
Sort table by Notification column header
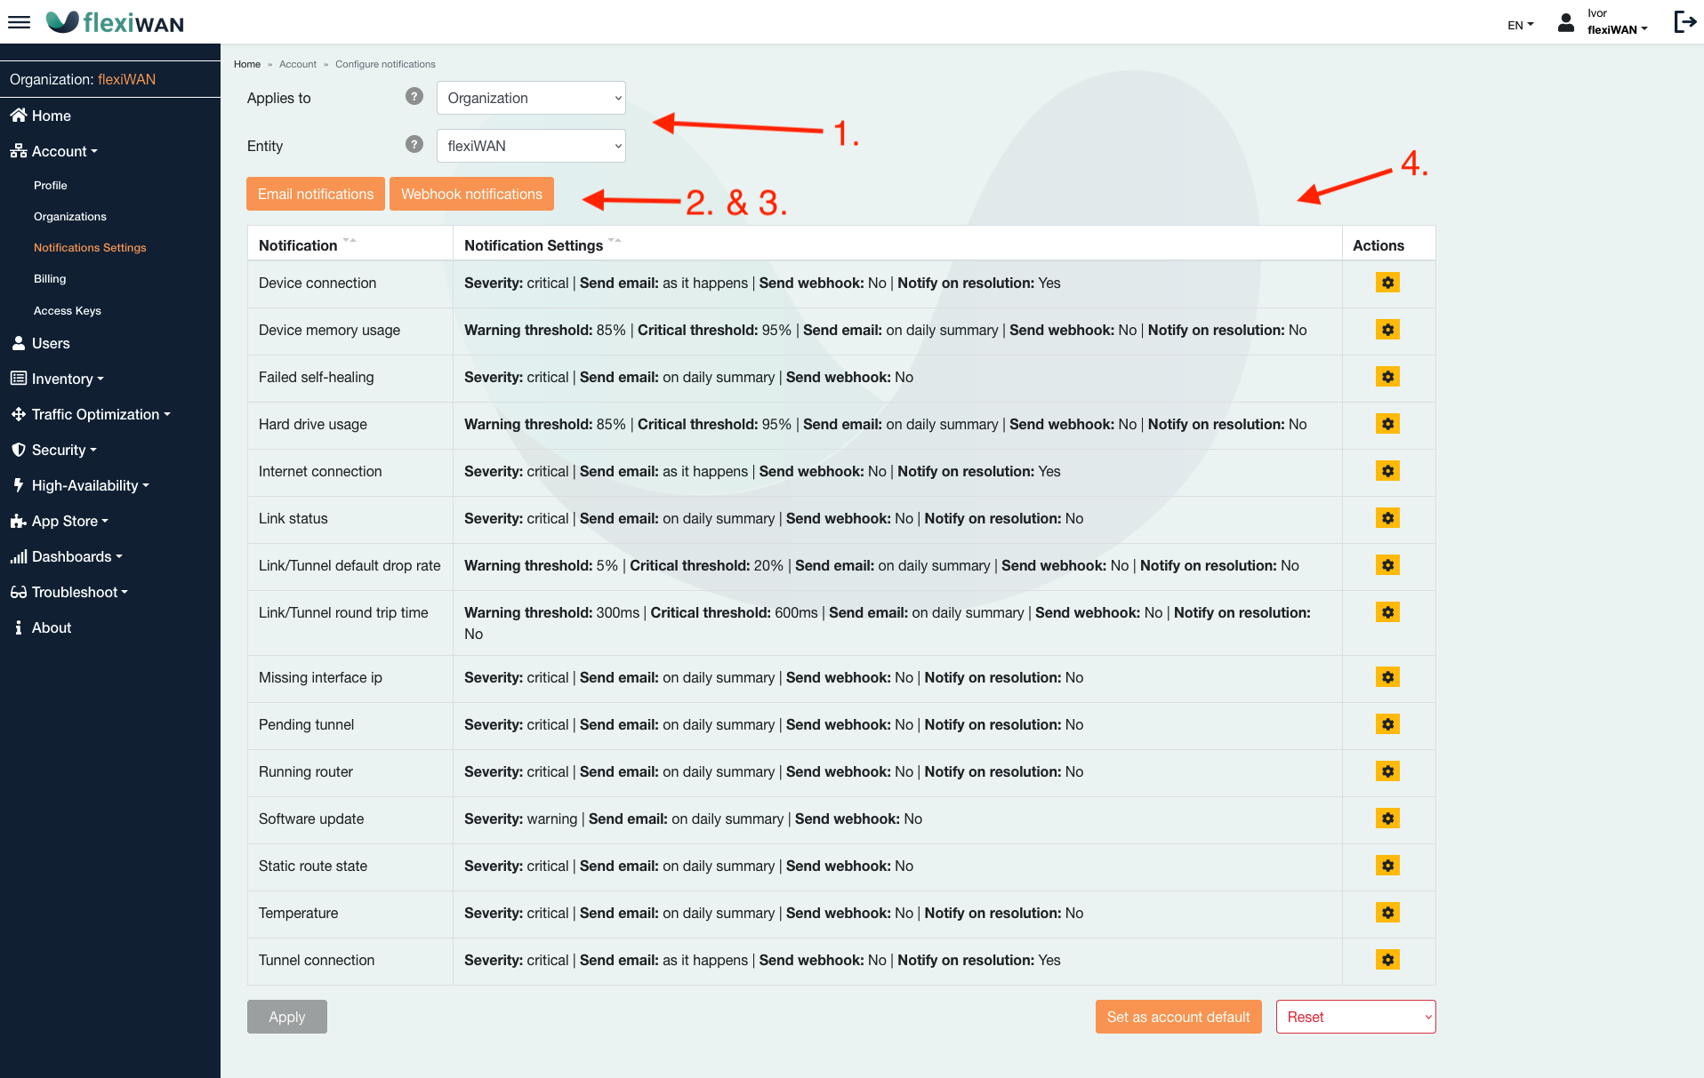click(299, 245)
